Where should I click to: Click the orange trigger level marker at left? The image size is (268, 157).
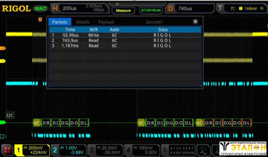tap(3, 48)
